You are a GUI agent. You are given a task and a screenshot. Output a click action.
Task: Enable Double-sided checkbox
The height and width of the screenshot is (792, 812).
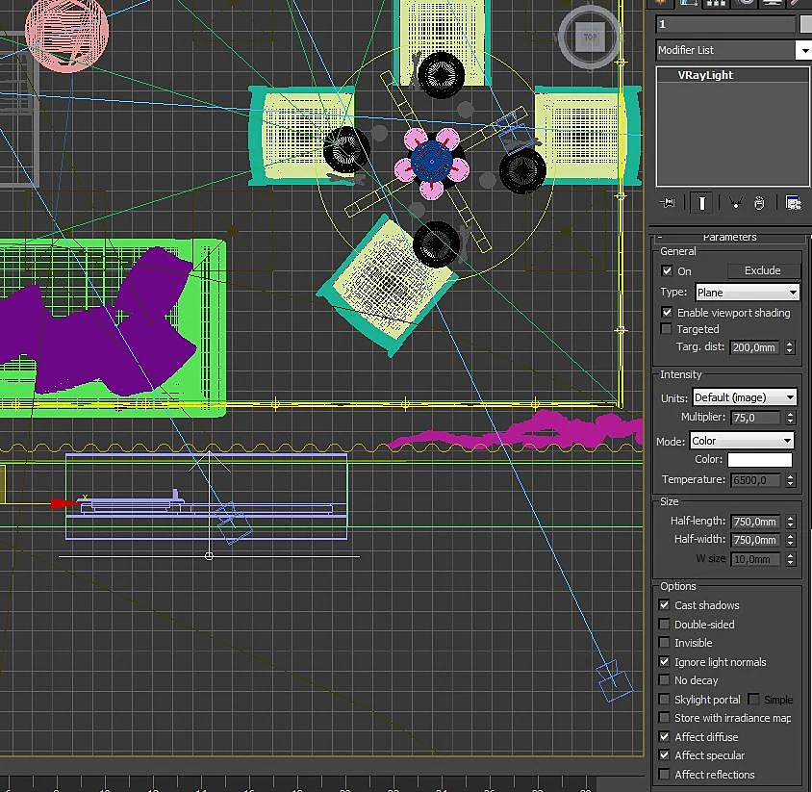[665, 624]
